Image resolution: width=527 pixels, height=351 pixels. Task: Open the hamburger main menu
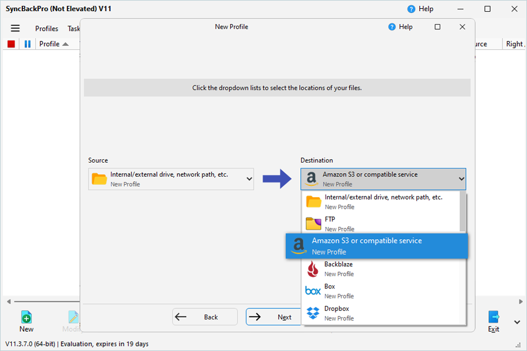tap(15, 28)
